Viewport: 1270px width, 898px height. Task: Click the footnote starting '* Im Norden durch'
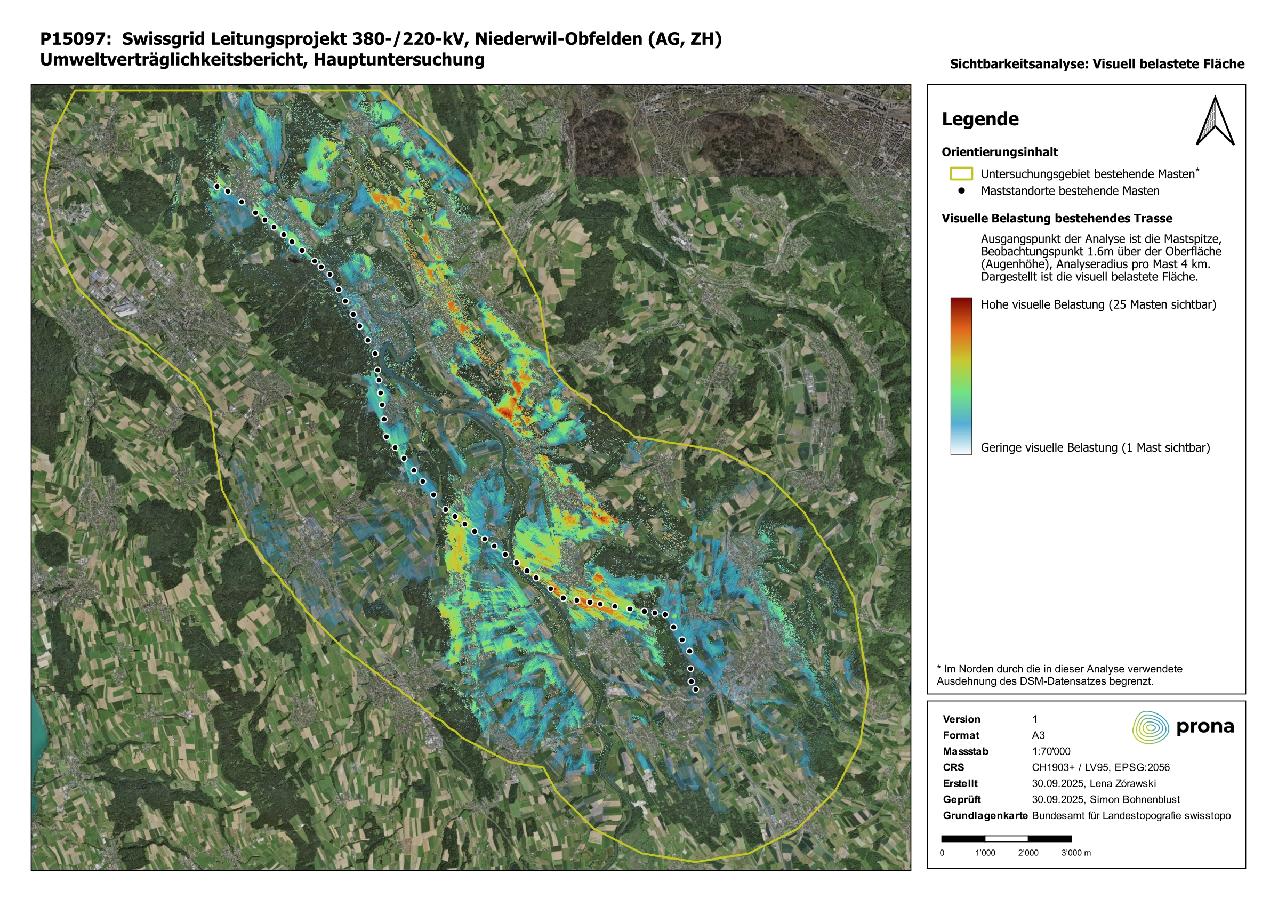click(1059, 675)
